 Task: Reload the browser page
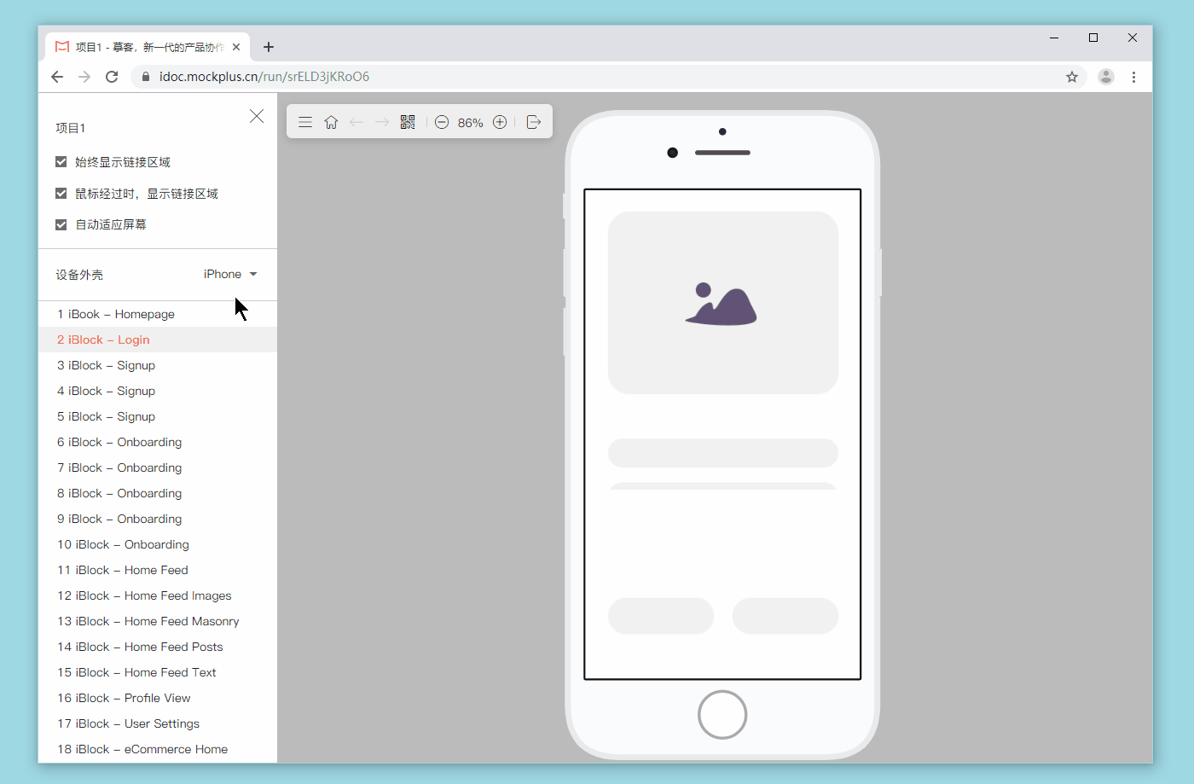112,77
